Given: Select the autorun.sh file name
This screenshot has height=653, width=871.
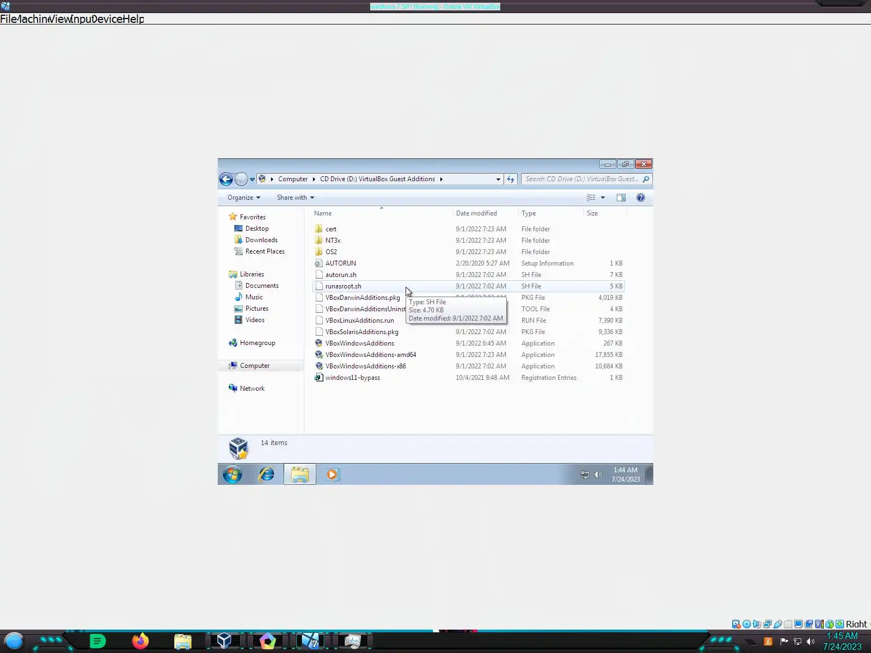Looking at the screenshot, I should pos(341,275).
